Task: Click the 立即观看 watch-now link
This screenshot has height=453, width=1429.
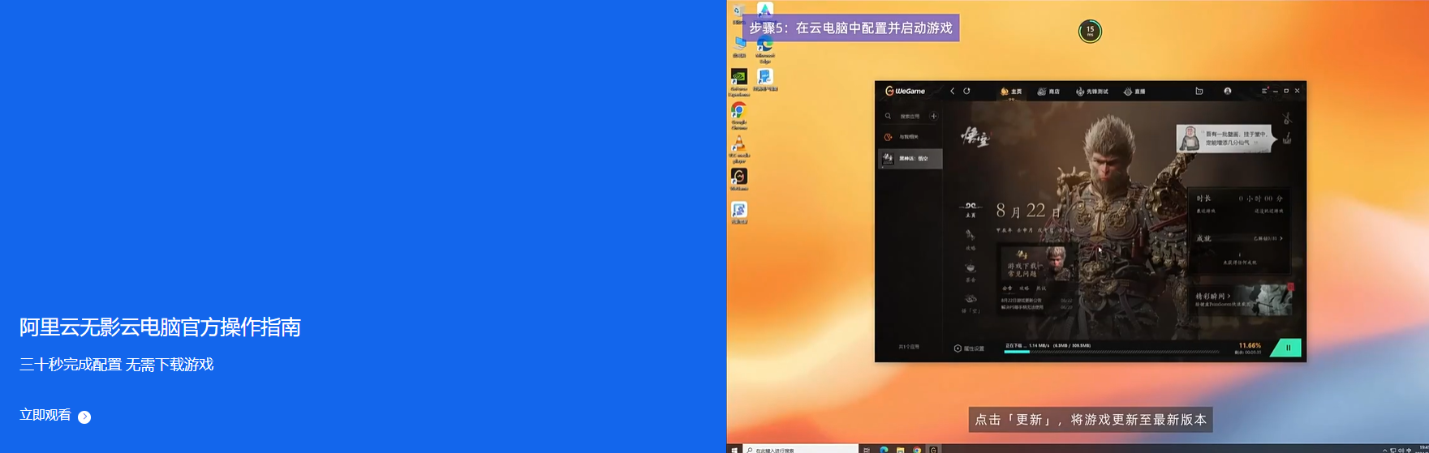Action: (55, 416)
